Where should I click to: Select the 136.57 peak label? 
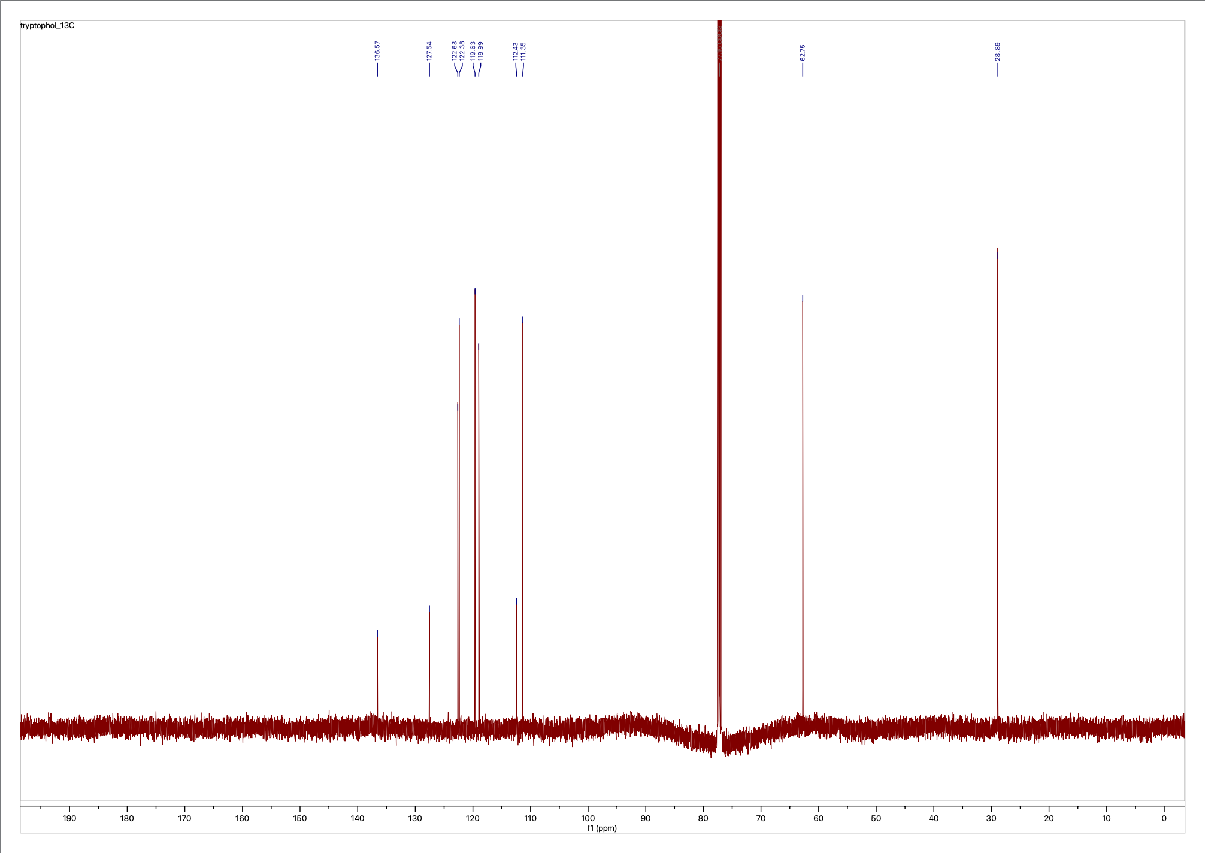pos(377,50)
